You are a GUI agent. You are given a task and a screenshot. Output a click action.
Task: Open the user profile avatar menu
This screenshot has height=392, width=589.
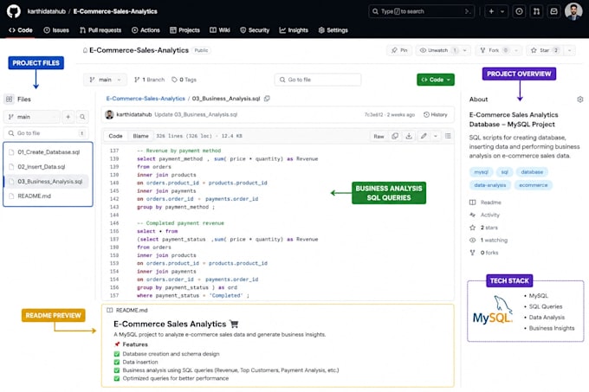click(573, 11)
